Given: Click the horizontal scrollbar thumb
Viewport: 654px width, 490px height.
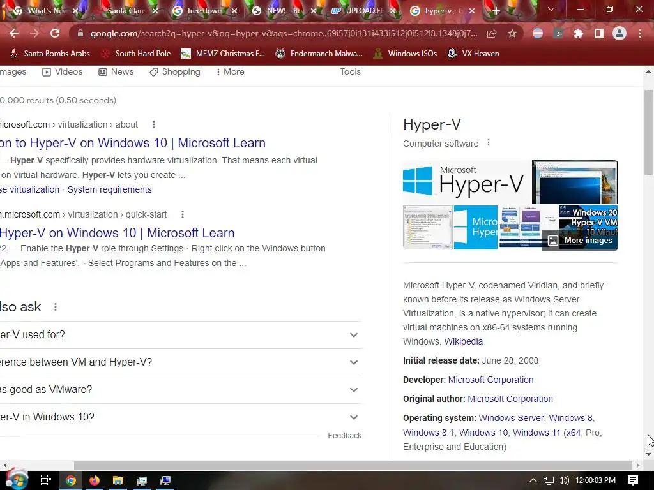Looking at the screenshot, I should (353, 465).
